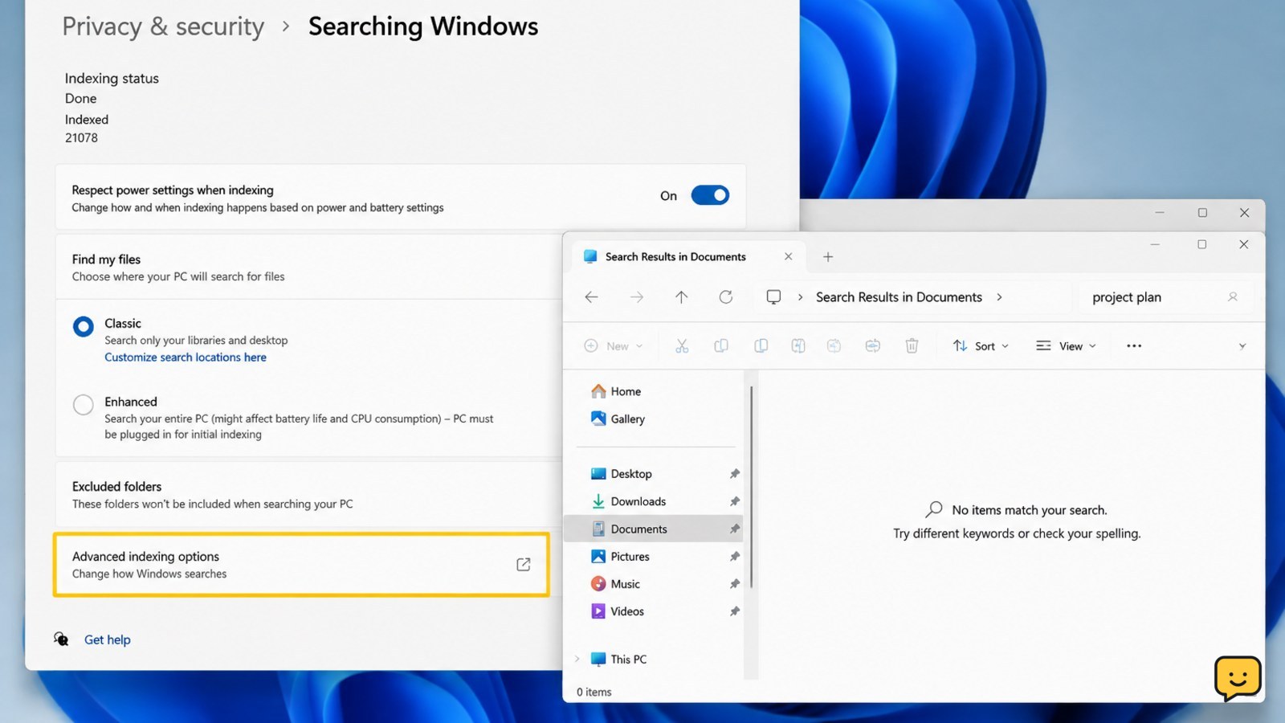Click the Cut scissors icon in File Explorer
This screenshot has height=723, width=1285.
click(682, 345)
